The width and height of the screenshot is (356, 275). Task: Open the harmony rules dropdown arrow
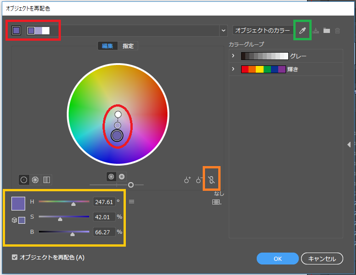point(223,31)
